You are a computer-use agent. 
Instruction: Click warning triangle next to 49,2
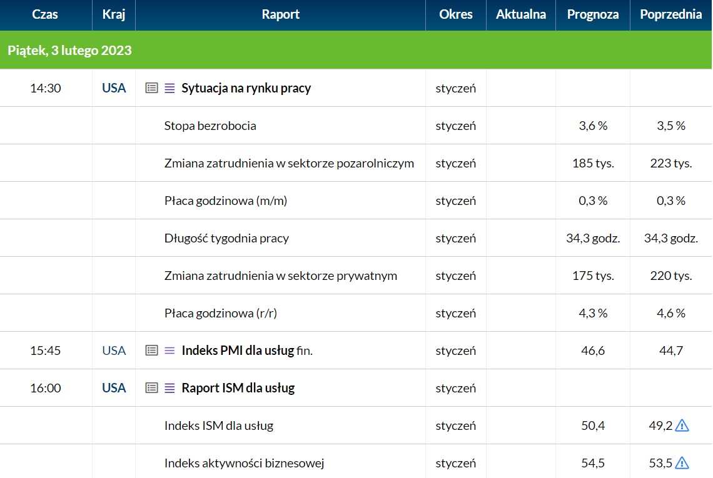[x=682, y=426]
